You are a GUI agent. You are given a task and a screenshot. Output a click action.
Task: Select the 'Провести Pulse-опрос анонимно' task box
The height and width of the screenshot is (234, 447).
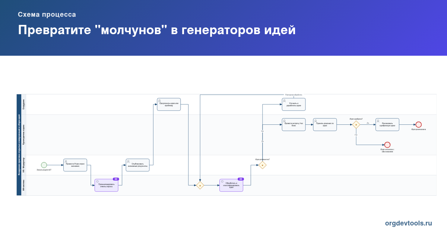[75, 165]
